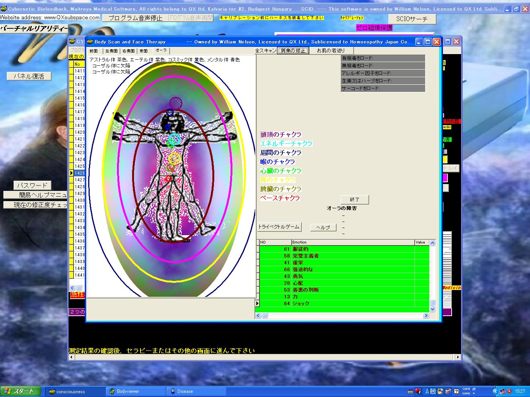Click the crown chakra hatched circle on figure
The width and height of the screenshot is (530, 397).
[x=176, y=102]
